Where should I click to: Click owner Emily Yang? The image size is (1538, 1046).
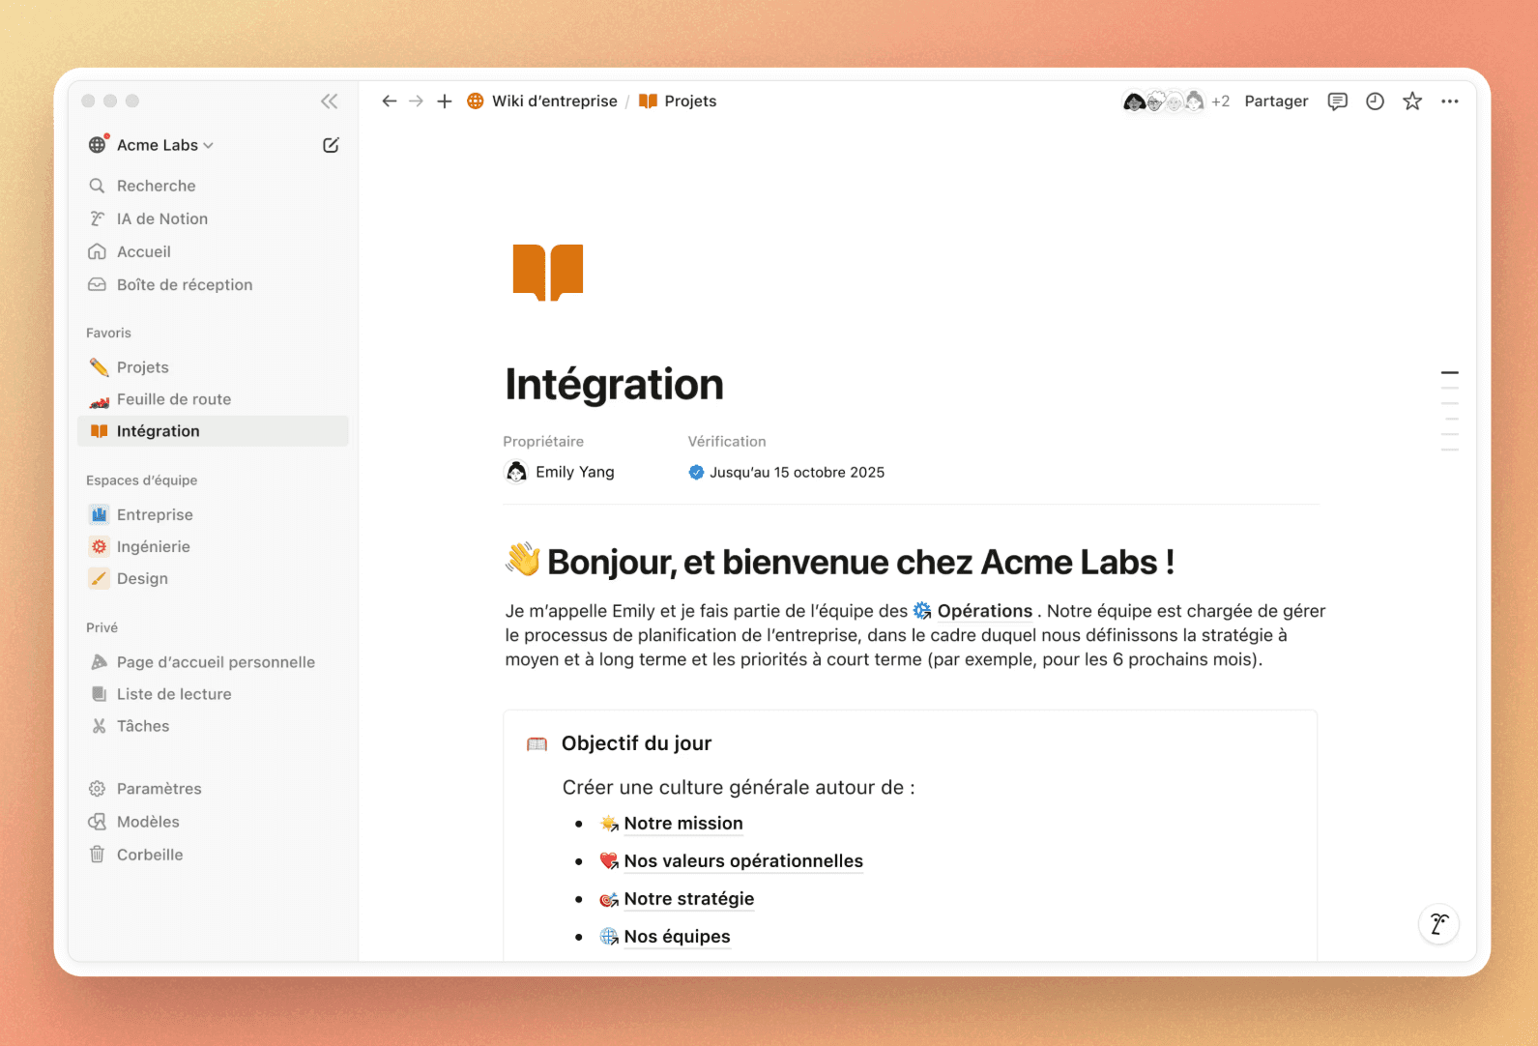click(x=560, y=472)
